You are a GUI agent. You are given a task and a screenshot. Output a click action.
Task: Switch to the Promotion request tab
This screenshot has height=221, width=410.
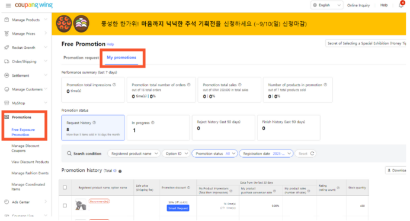click(81, 58)
